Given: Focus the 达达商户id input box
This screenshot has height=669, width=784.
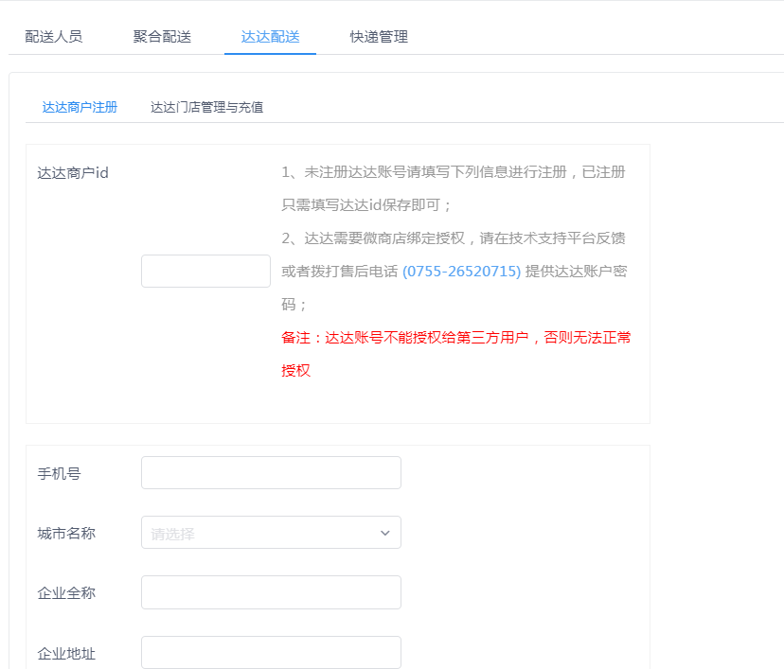Looking at the screenshot, I should (206, 271).
